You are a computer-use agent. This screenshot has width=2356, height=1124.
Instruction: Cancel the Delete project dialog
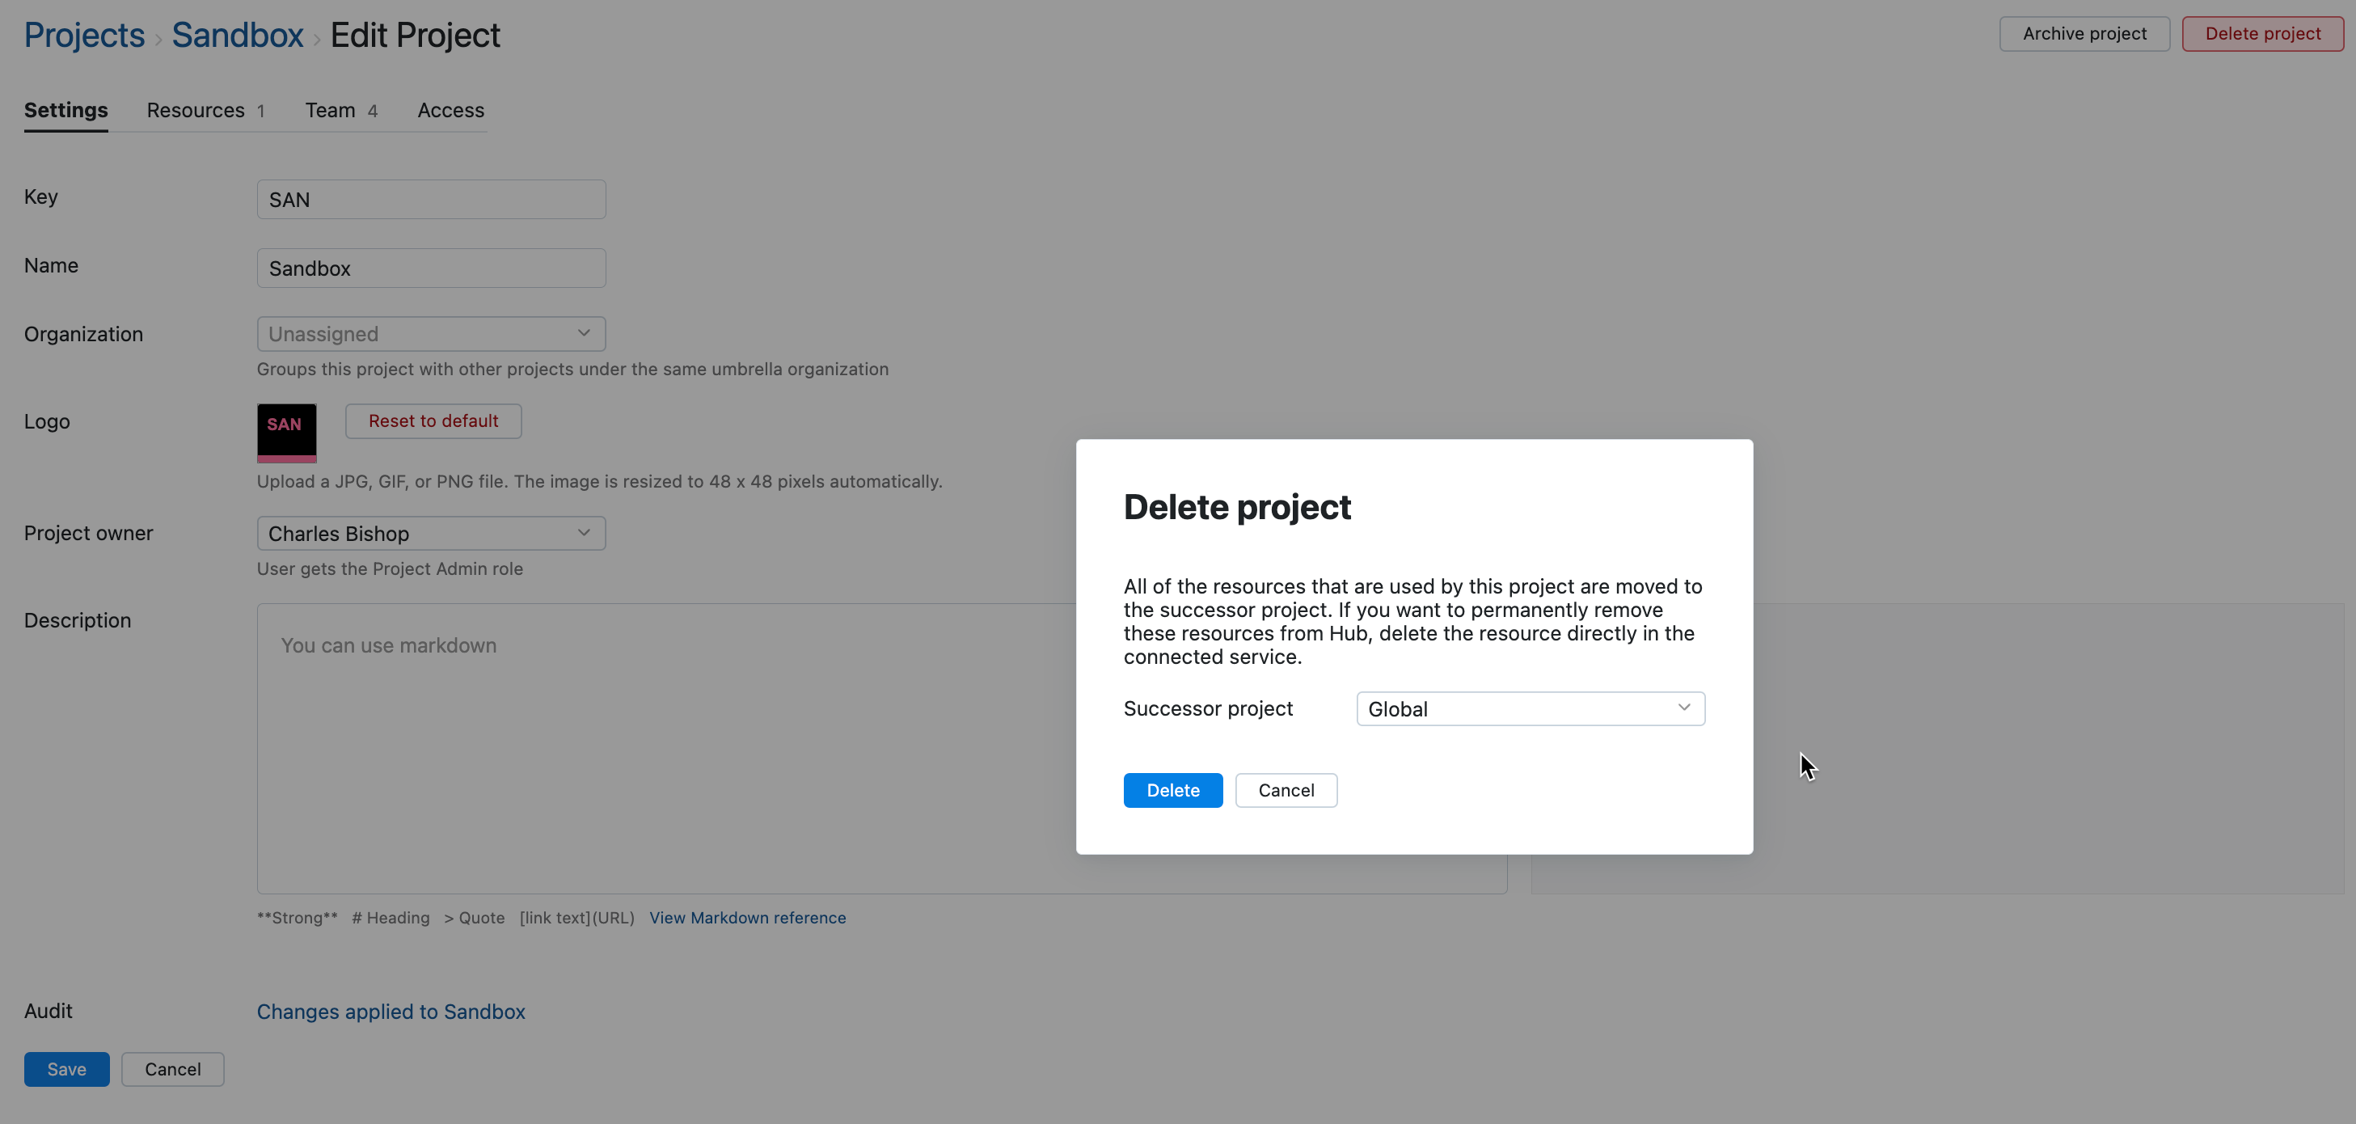pyautogui.click(x=1285, y=790)
